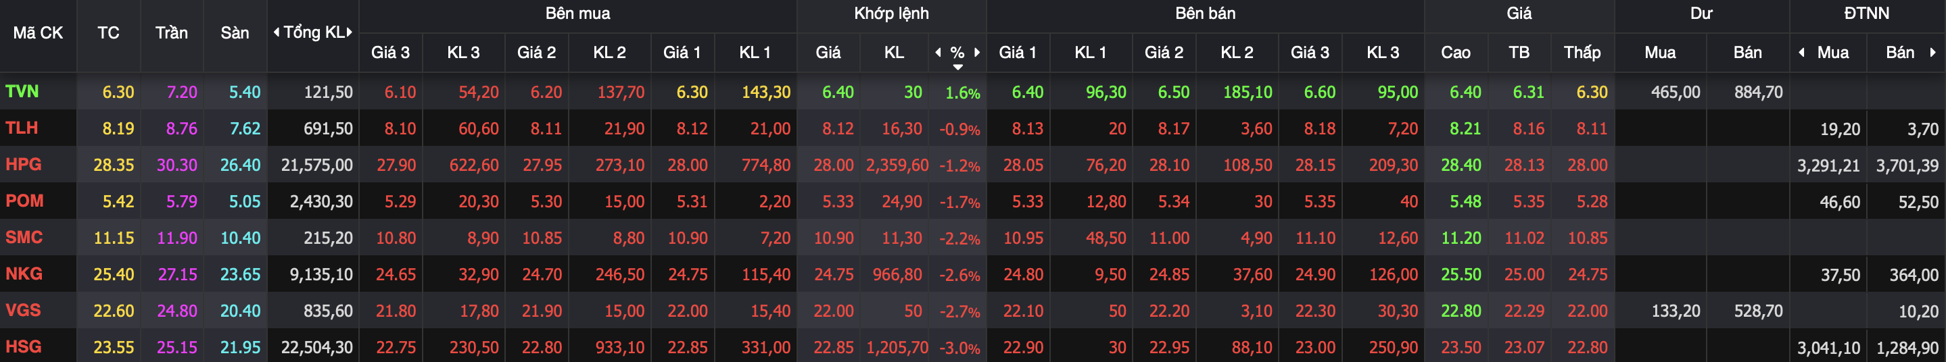Open the TLH stock symbol

[x=22, y=128]
